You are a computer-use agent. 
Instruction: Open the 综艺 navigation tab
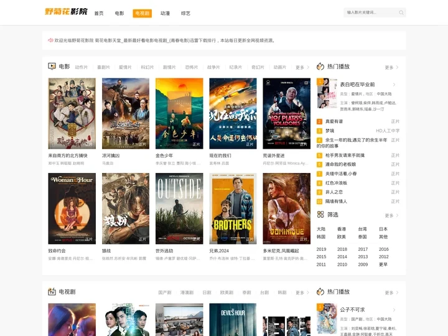(185, 13)
